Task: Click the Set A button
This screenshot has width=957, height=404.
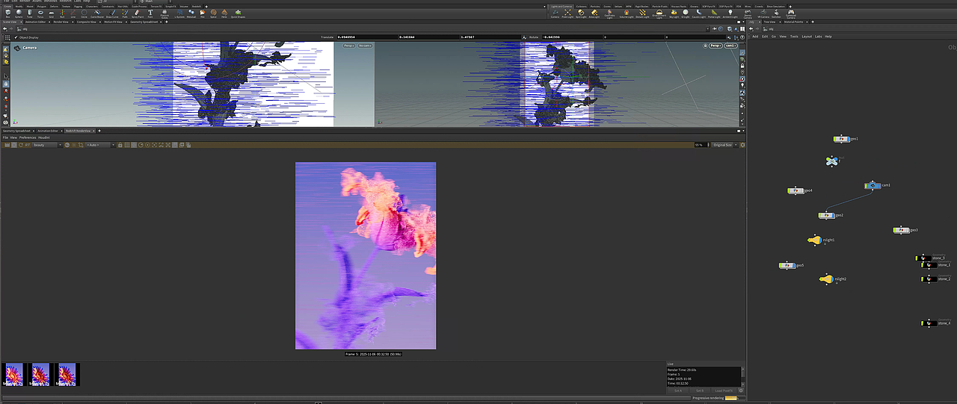Action: (678, 391)
